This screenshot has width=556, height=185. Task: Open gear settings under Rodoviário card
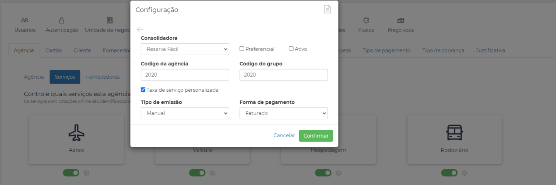[x=465, y=173]
